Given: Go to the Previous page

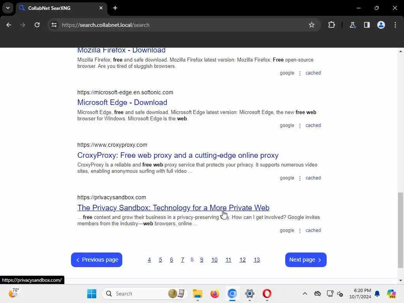Looking at the screenshot, I should tap(97, 260).
